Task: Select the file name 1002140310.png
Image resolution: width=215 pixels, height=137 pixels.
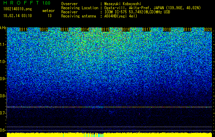Action: (x=18, y=9)
